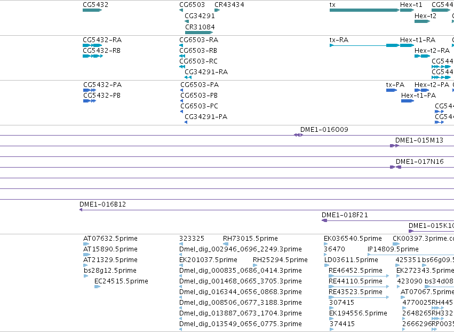Select protein CG5432-PA
Screen dimensions: 454x332
coord(90,90)
